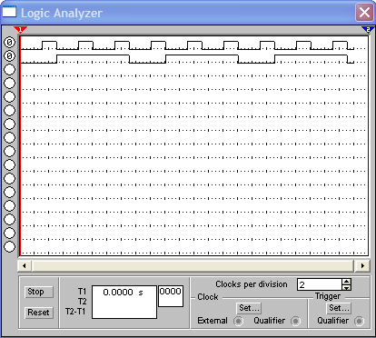Click the Logic Analyzer window icon in the title bar

(9, 12)
